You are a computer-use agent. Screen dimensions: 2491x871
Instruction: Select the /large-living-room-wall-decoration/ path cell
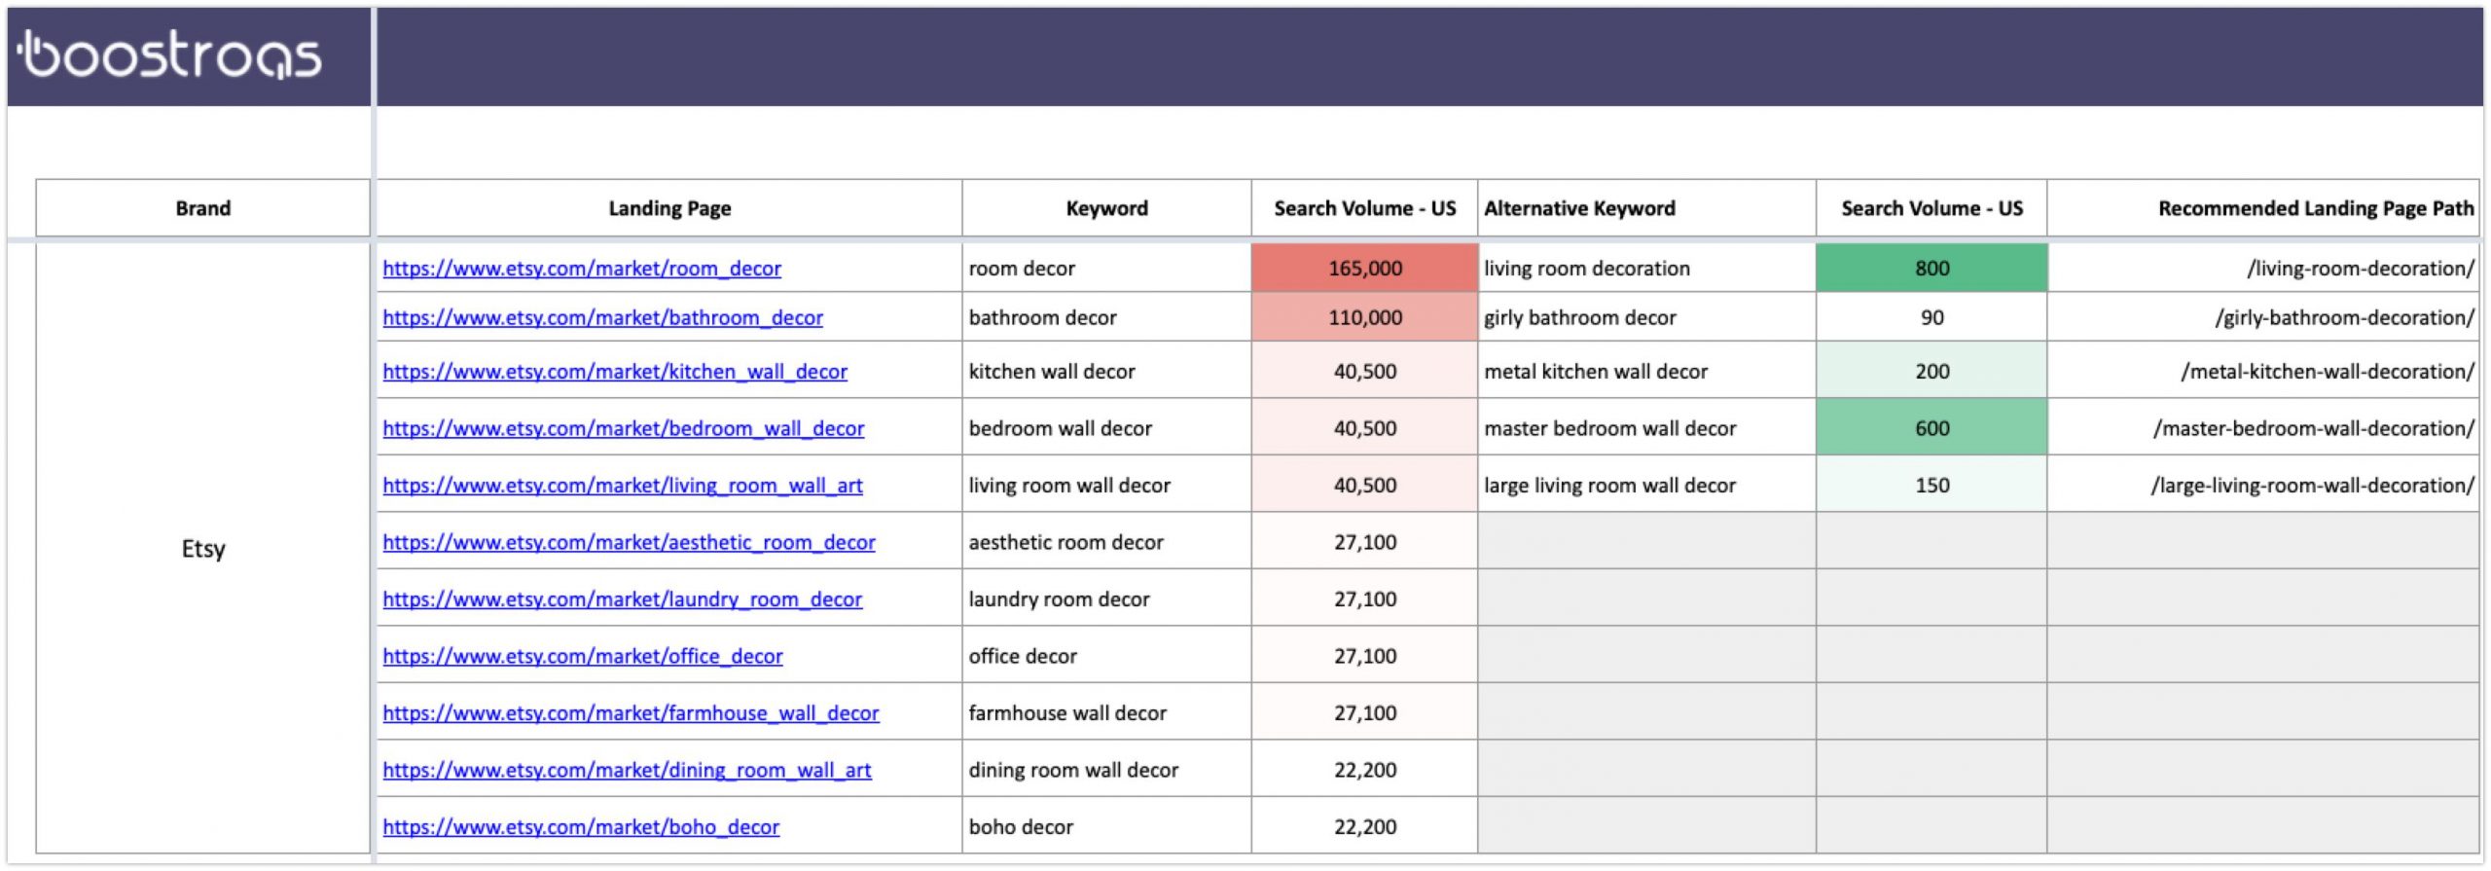tap(2263, 486)
